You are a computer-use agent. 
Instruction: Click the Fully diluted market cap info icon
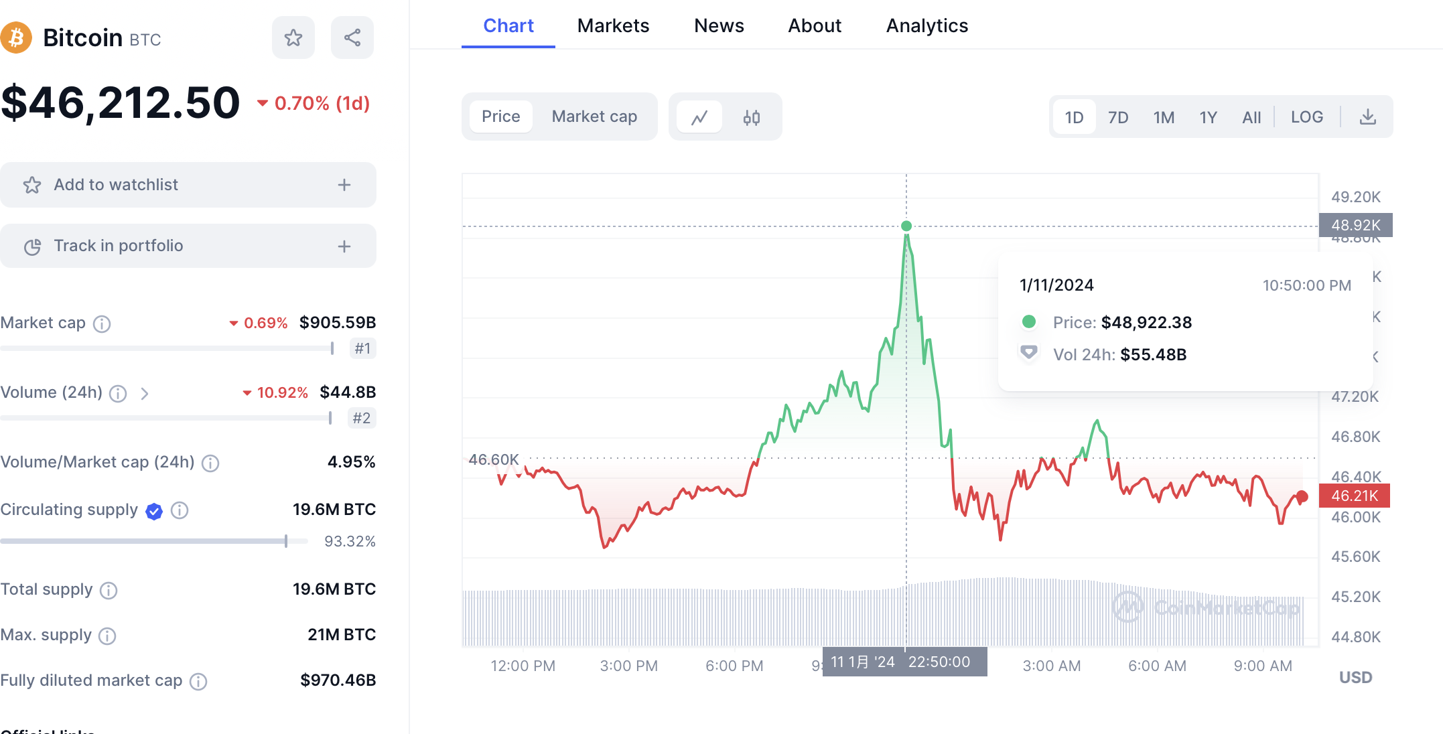[198, 681]
